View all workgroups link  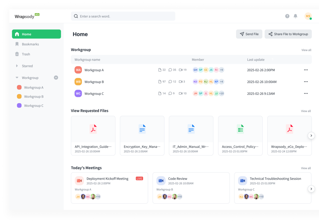306,50
